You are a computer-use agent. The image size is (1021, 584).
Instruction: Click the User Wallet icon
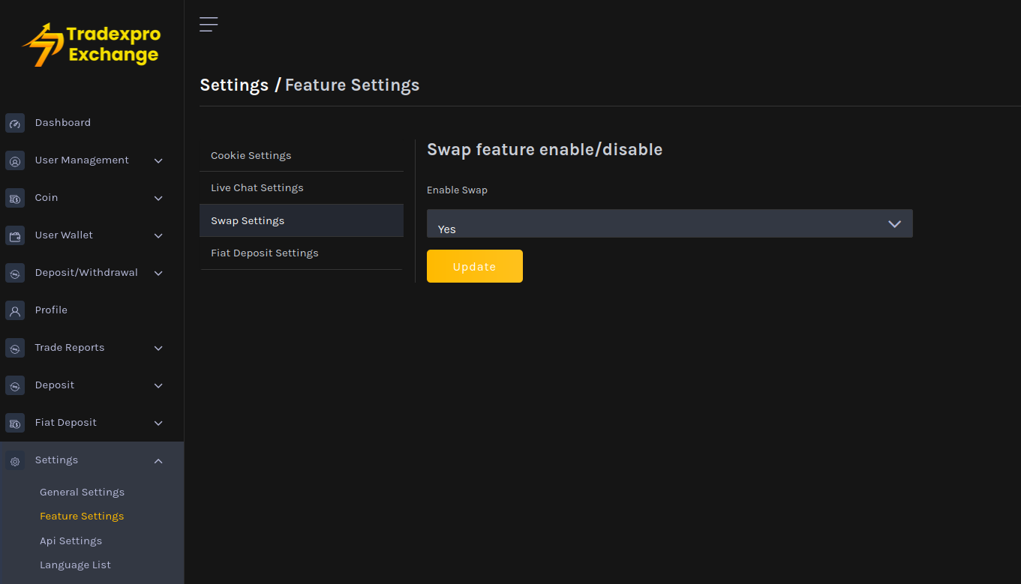pyautogui.click(x=15, y=235)
